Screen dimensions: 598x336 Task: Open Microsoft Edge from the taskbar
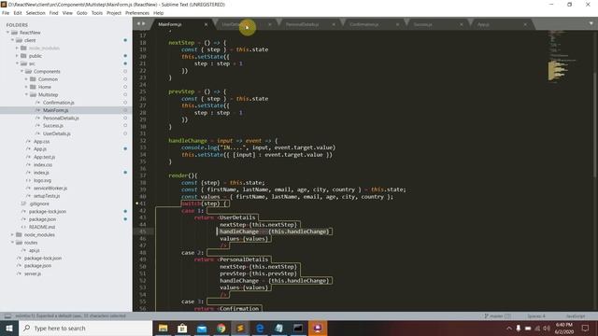(260, 328)
